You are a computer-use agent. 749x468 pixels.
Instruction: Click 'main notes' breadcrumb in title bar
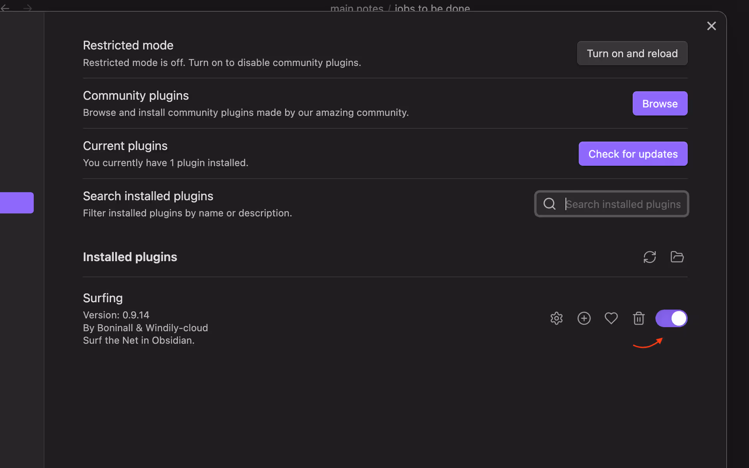[x=357, y=8]
